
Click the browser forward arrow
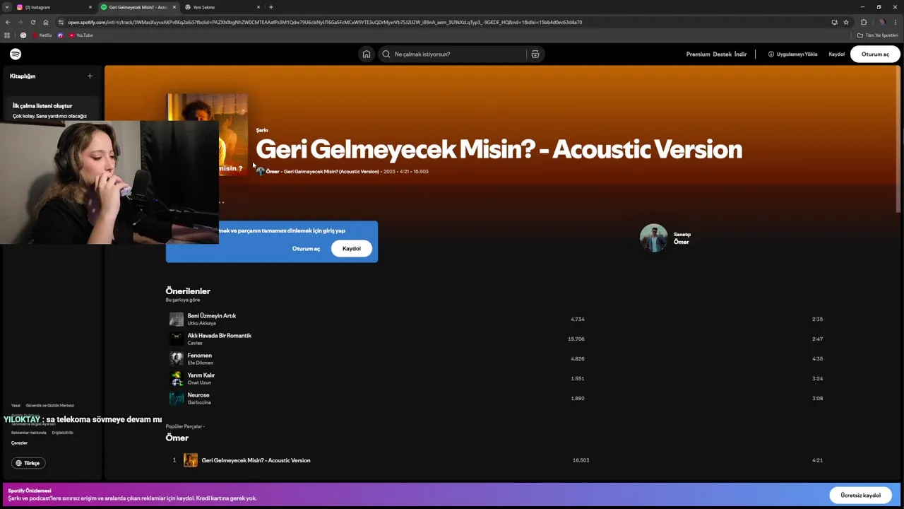(20, 22)
